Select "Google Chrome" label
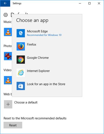The width and height of the screenshot is (104, 134). point(38,58)
